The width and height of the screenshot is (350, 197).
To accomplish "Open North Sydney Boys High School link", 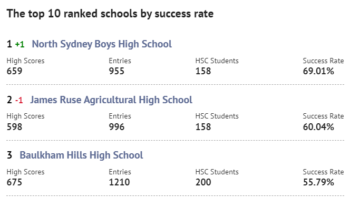I will (102, 44).
